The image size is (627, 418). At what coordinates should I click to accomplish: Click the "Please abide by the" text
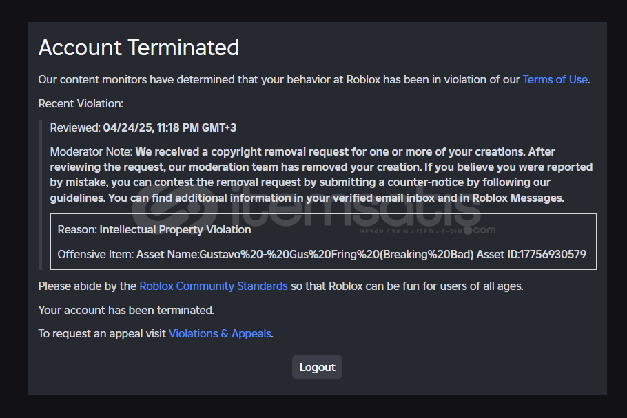point(88,286)
